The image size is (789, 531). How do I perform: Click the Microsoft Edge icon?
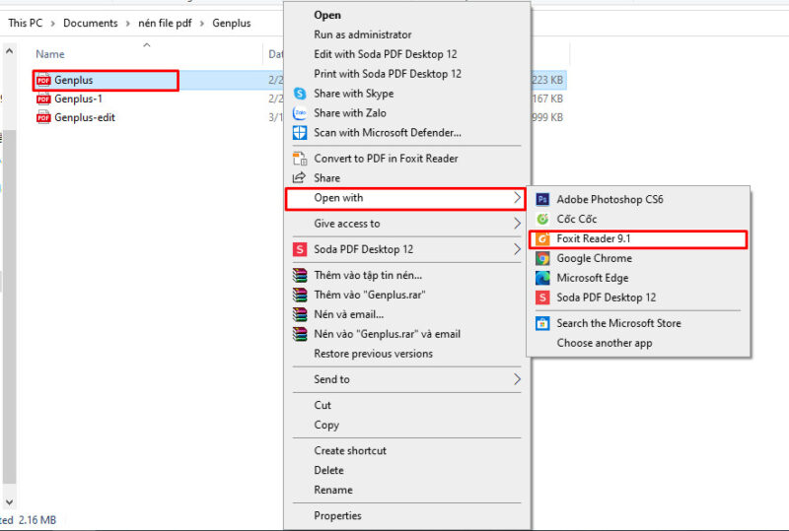[541, 278]
